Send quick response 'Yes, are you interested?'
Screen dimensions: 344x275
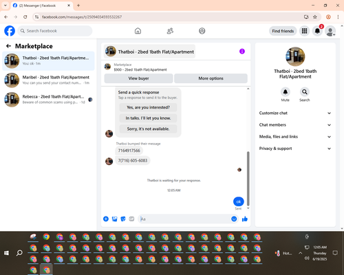pyautogui.click(x=148, y=107)
